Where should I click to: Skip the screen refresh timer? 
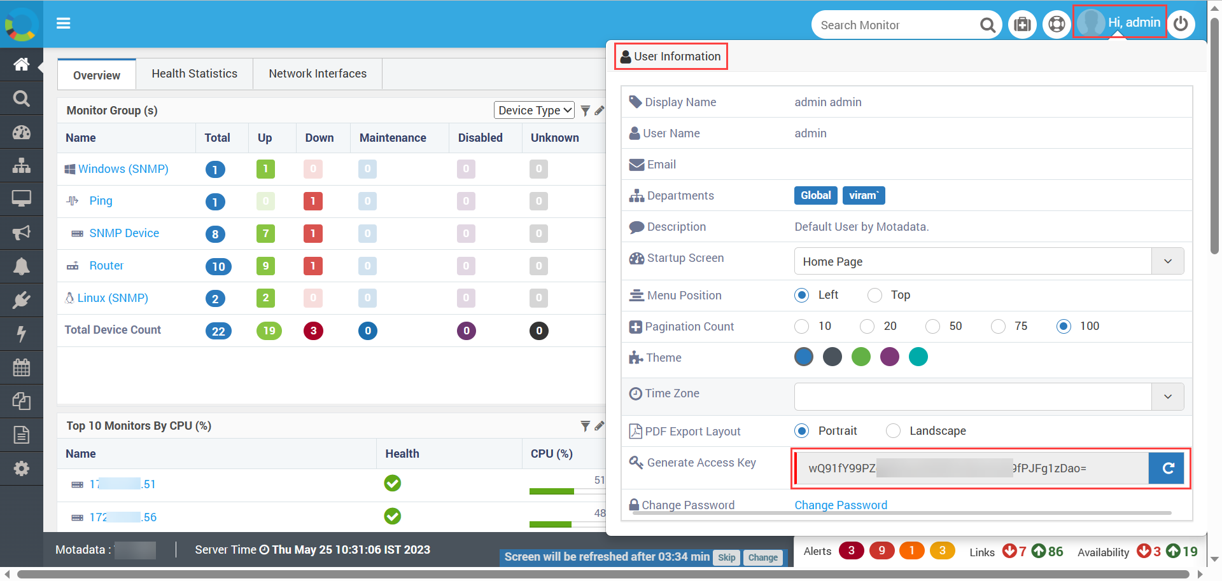tap(726, 557)
